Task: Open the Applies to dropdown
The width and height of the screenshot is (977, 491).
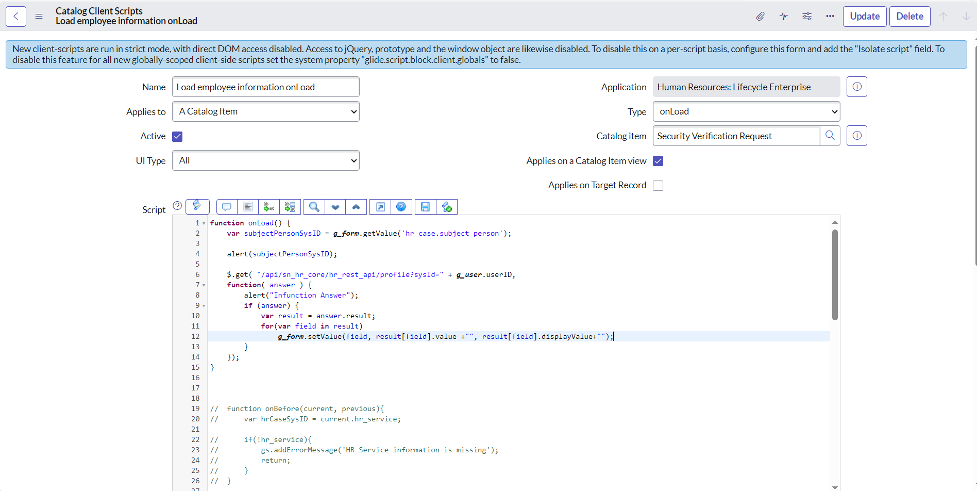Action: tap(265, 111)
